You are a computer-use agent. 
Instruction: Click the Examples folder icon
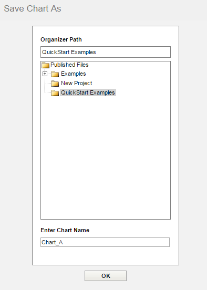pos(55,74)
